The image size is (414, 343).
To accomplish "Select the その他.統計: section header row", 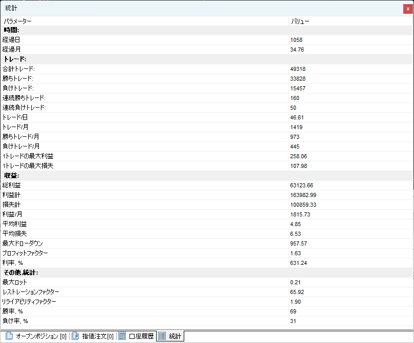I will pyautogui.click(x=20, y=273).
